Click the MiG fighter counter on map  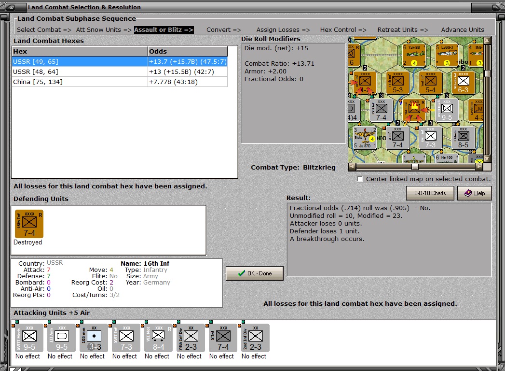coord(476,55)
